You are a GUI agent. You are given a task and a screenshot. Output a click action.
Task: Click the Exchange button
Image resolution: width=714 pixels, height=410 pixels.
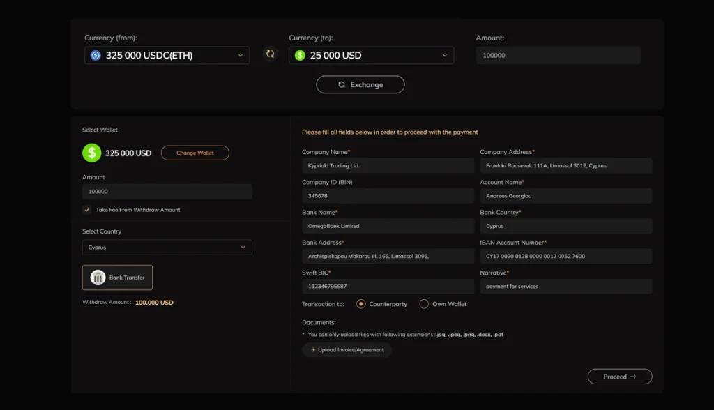(360, 84)
